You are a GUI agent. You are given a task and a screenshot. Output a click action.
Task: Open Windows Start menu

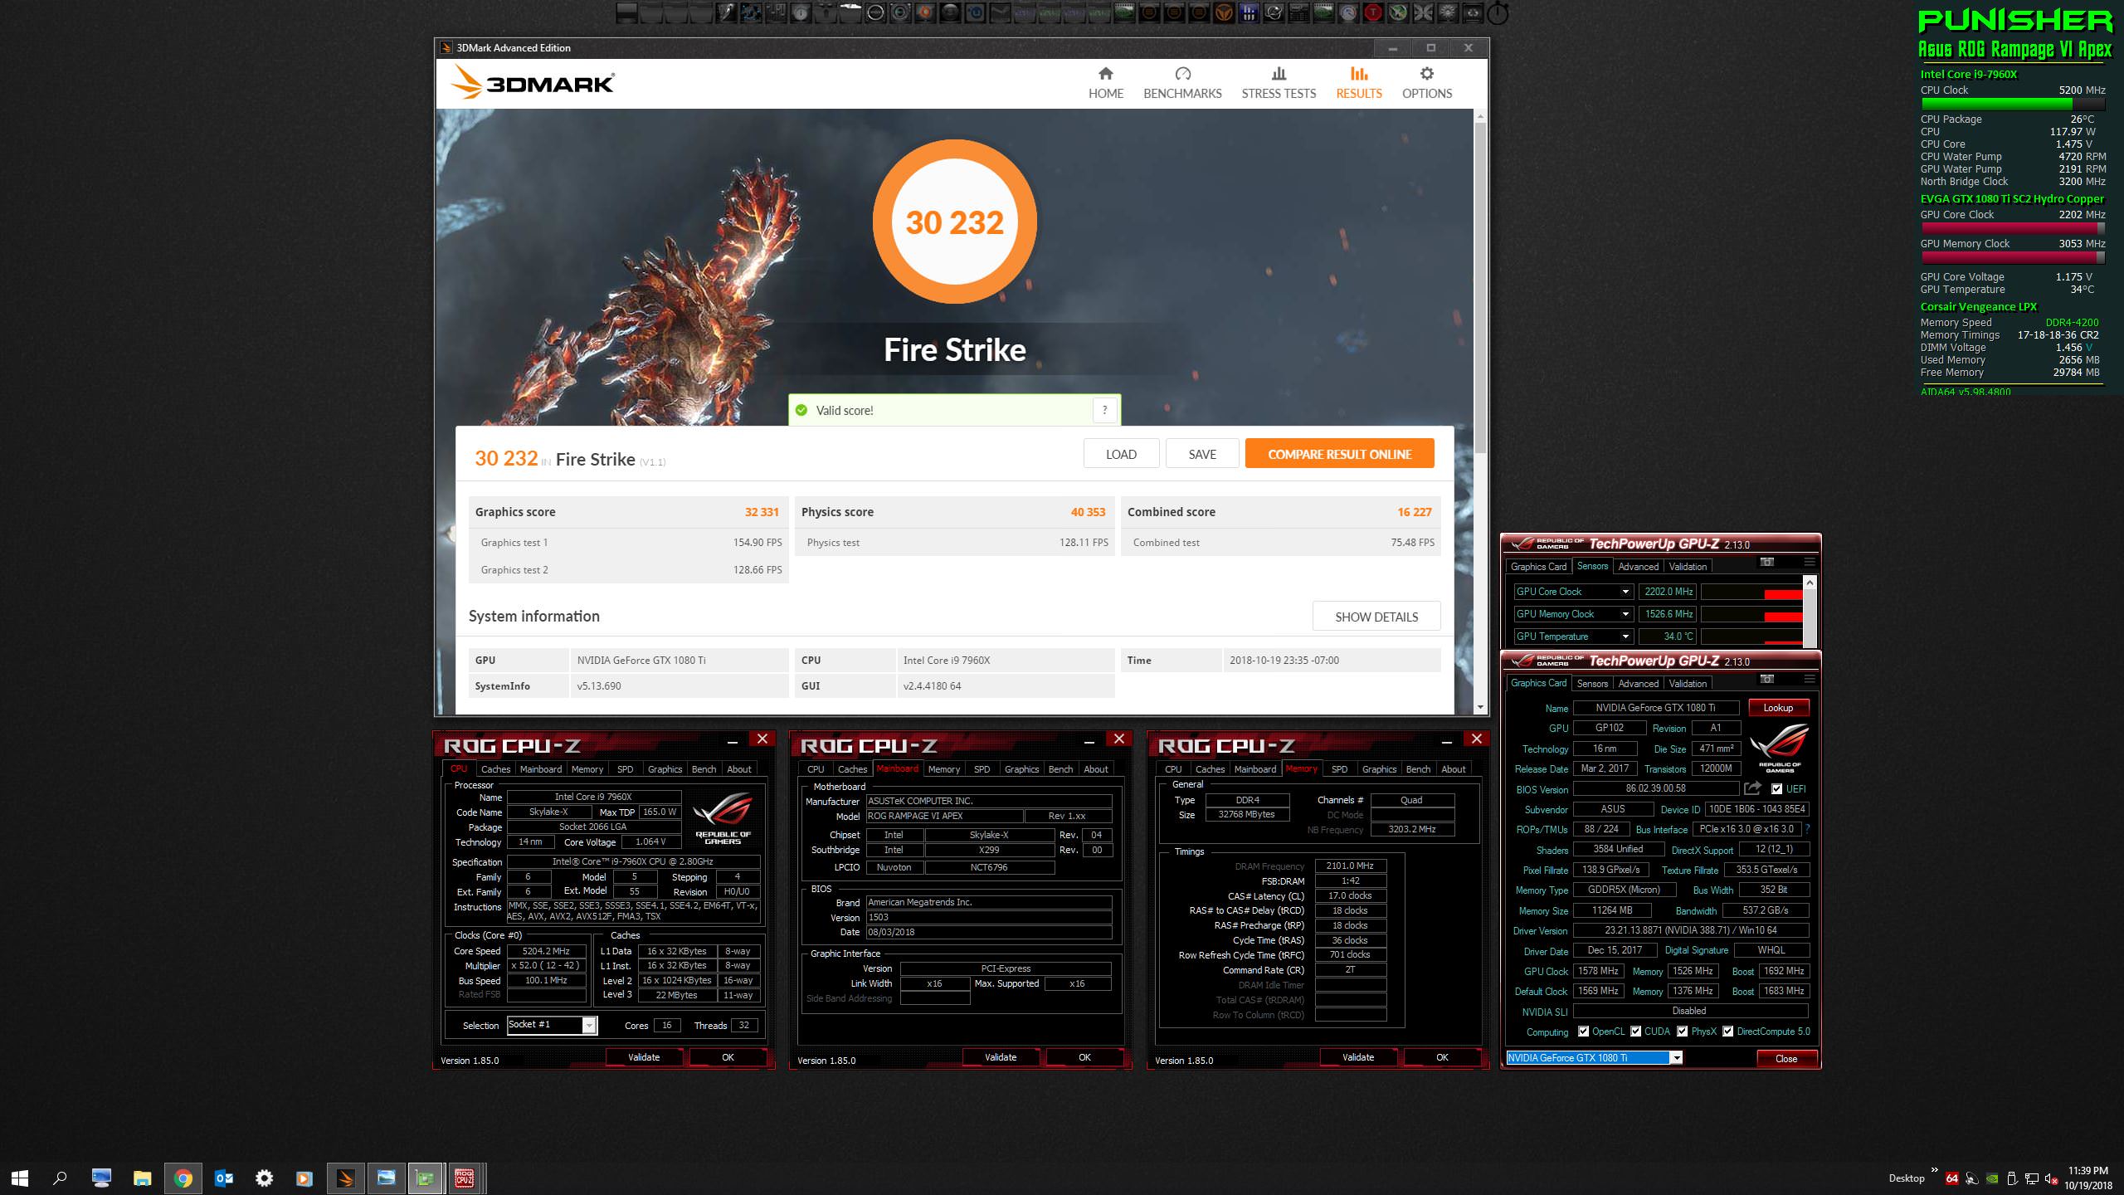(20, 1178)
